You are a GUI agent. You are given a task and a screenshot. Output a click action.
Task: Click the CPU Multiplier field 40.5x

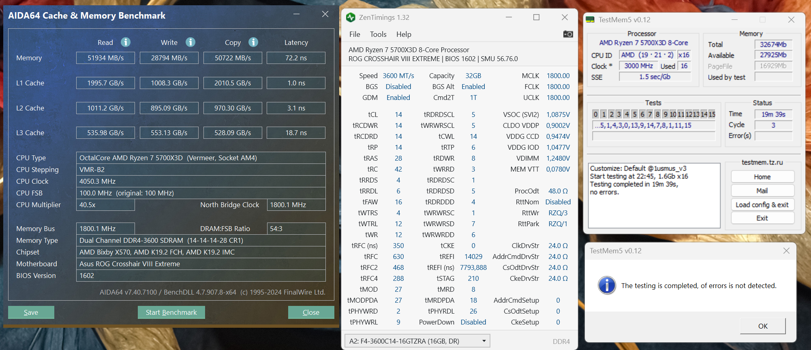(105, 205)
